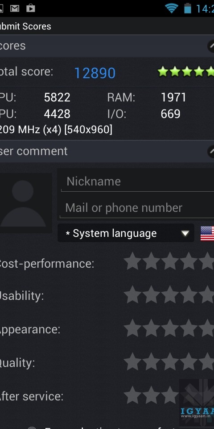Viewport: 214px width, 429px height.
Task: Tap the user avatar placeholder image
Action: coord(25,203)
